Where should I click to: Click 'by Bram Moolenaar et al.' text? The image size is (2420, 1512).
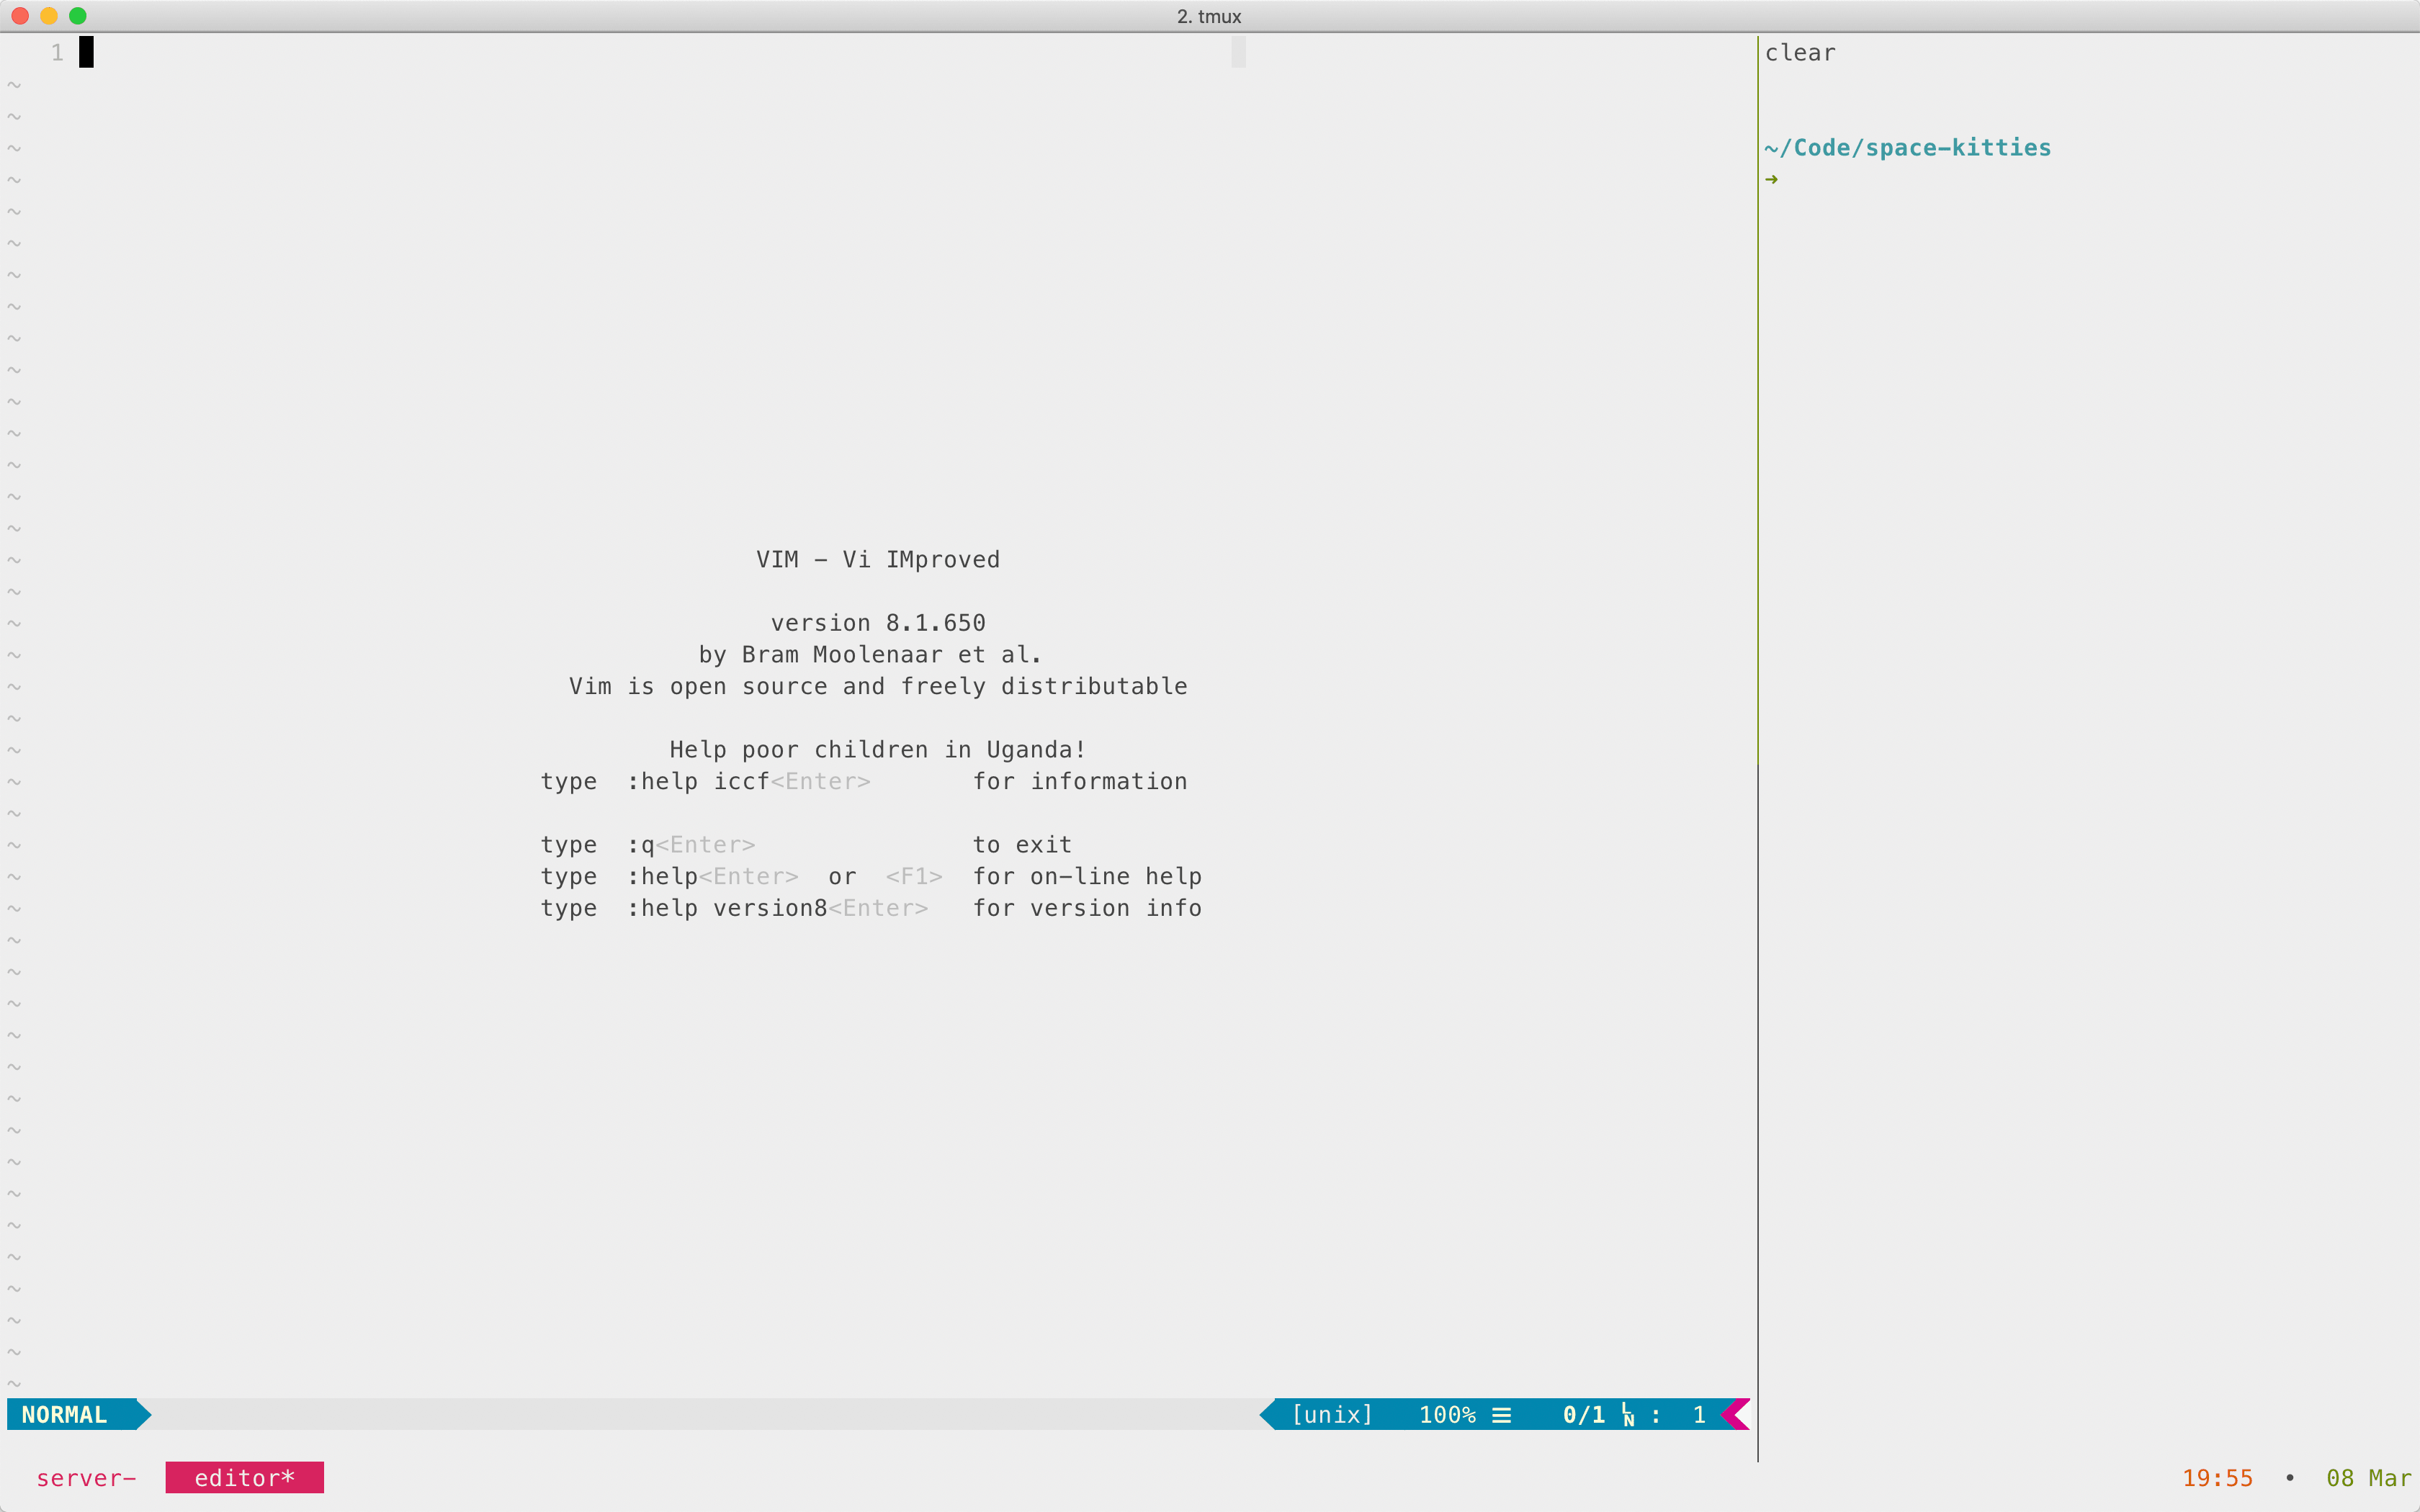point(870,655)
